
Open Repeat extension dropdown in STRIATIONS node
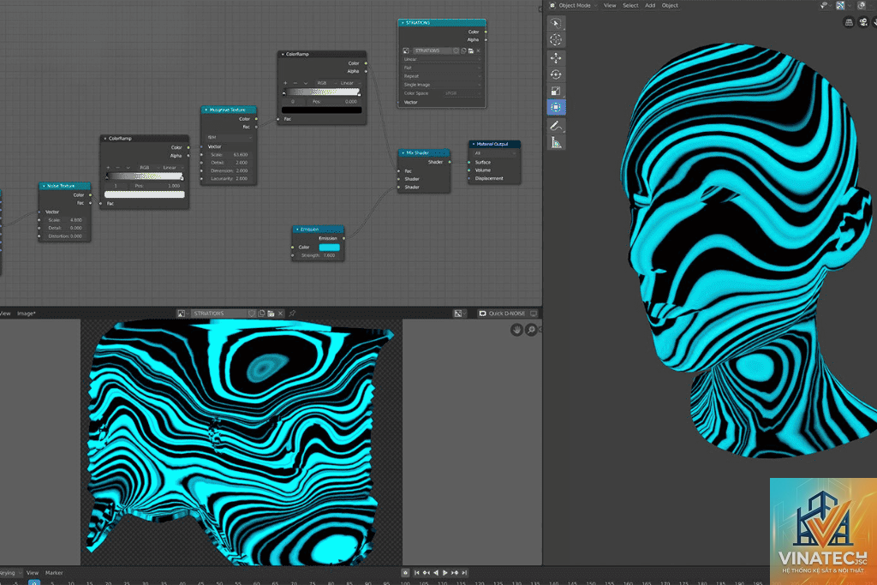click(x=441, y=76)
